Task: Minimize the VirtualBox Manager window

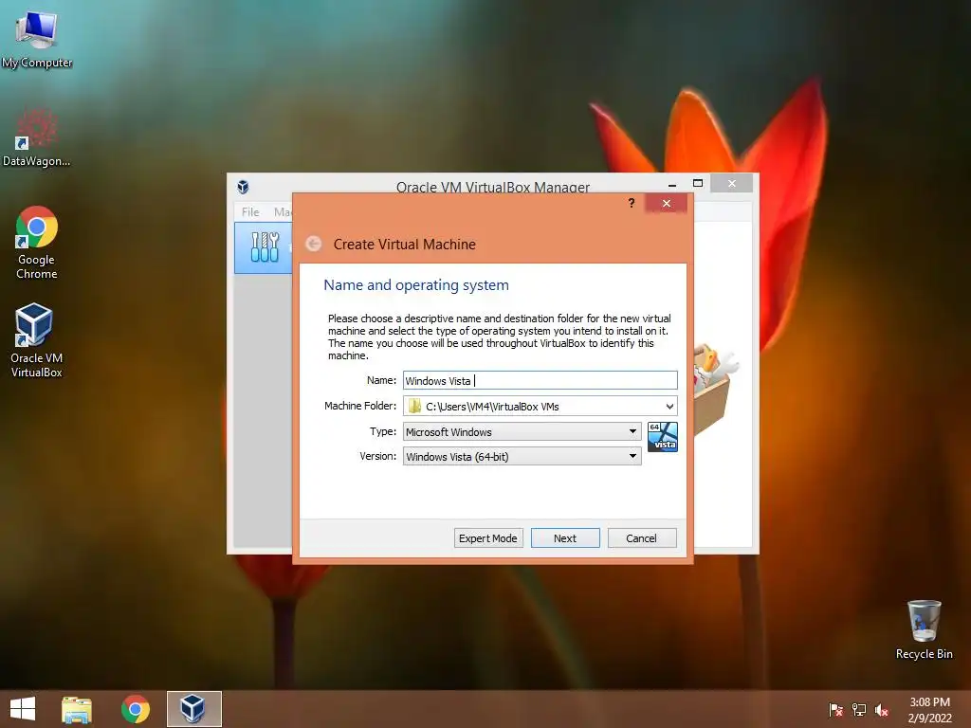Action: point(672,184)
